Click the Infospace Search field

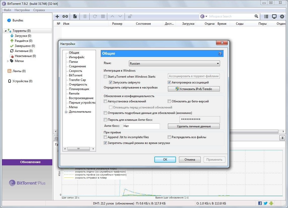click(x=231, y=16)
